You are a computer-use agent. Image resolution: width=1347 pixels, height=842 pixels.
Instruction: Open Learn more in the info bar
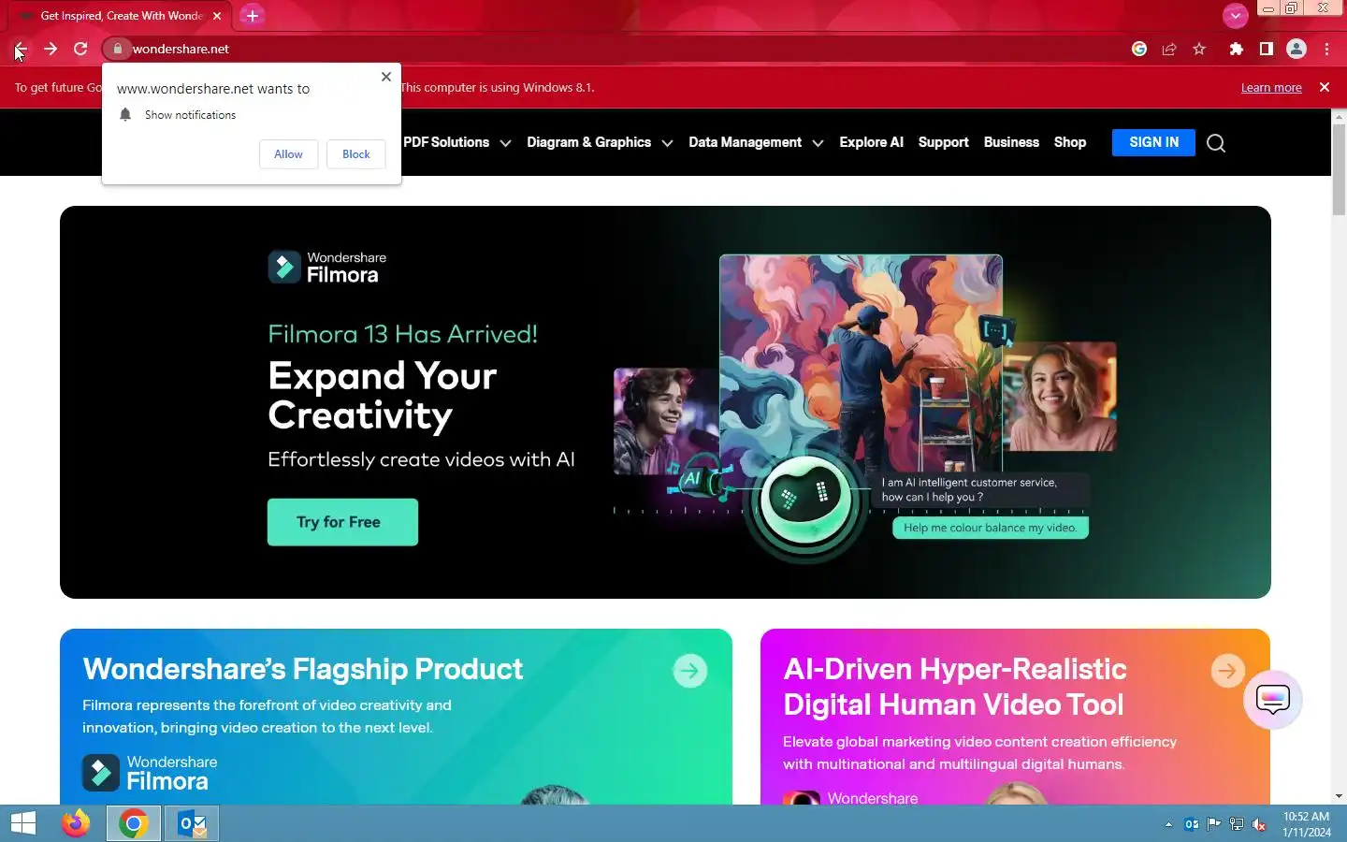pyautogui.click(x=1271, y=87)
